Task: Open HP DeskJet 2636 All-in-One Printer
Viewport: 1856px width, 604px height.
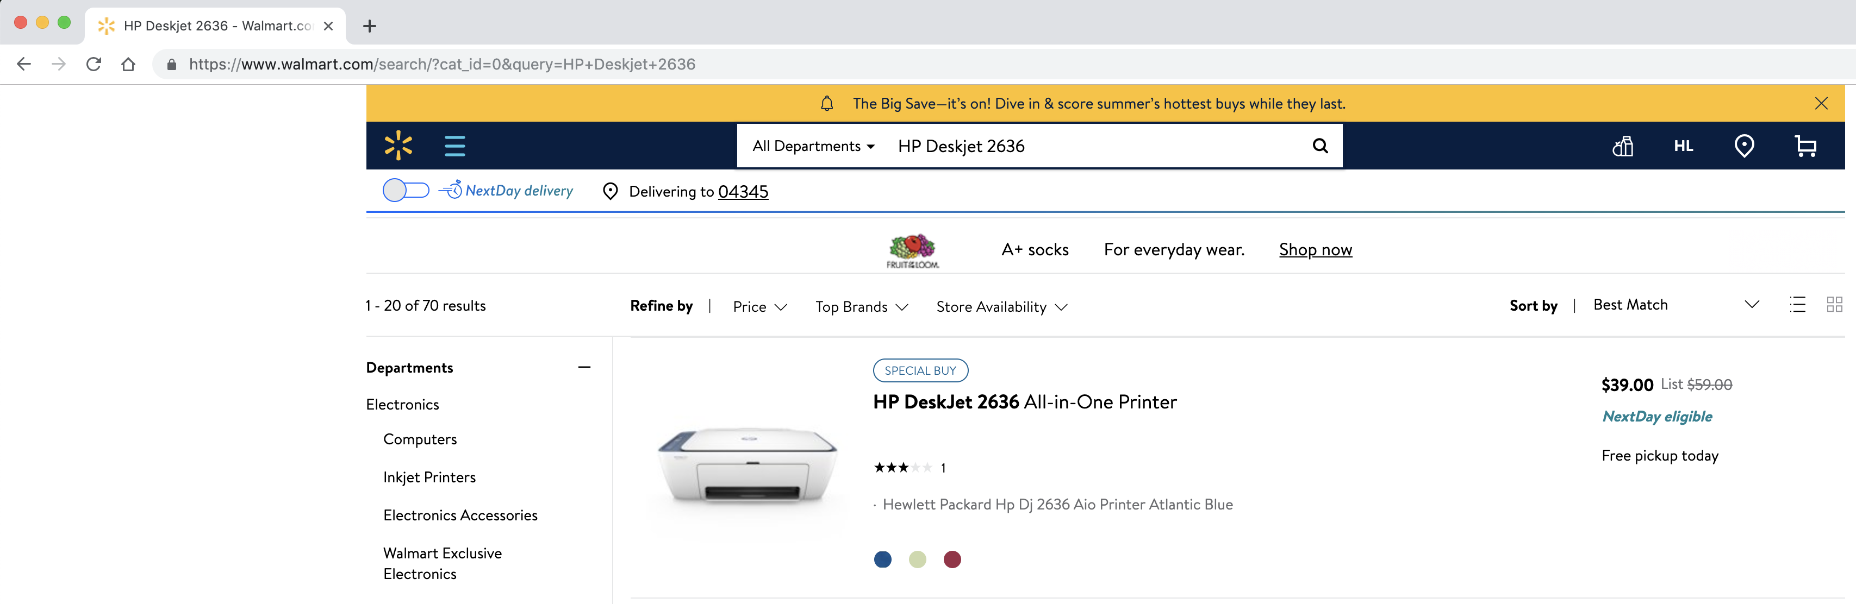Action: (1025, 402)
